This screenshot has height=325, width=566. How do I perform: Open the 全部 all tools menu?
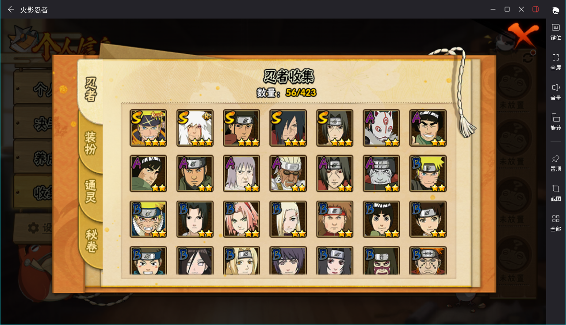pyautogui.click(x=556, y=223)
